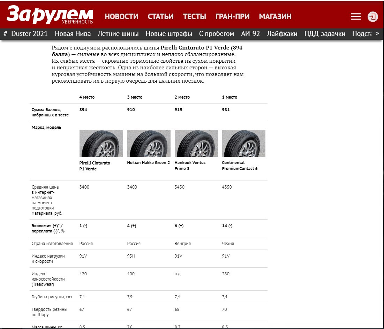Screen dimensions: 384x329
Task: Click the tread depth value '7,9'
Action: point(130,297)
